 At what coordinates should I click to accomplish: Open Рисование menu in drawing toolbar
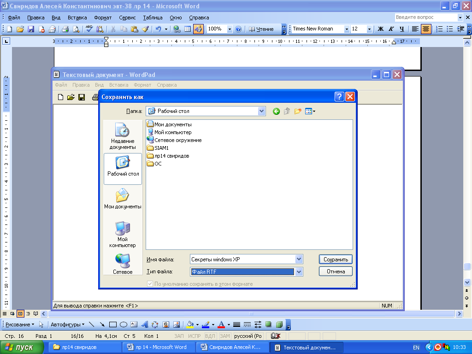[20, 324]
